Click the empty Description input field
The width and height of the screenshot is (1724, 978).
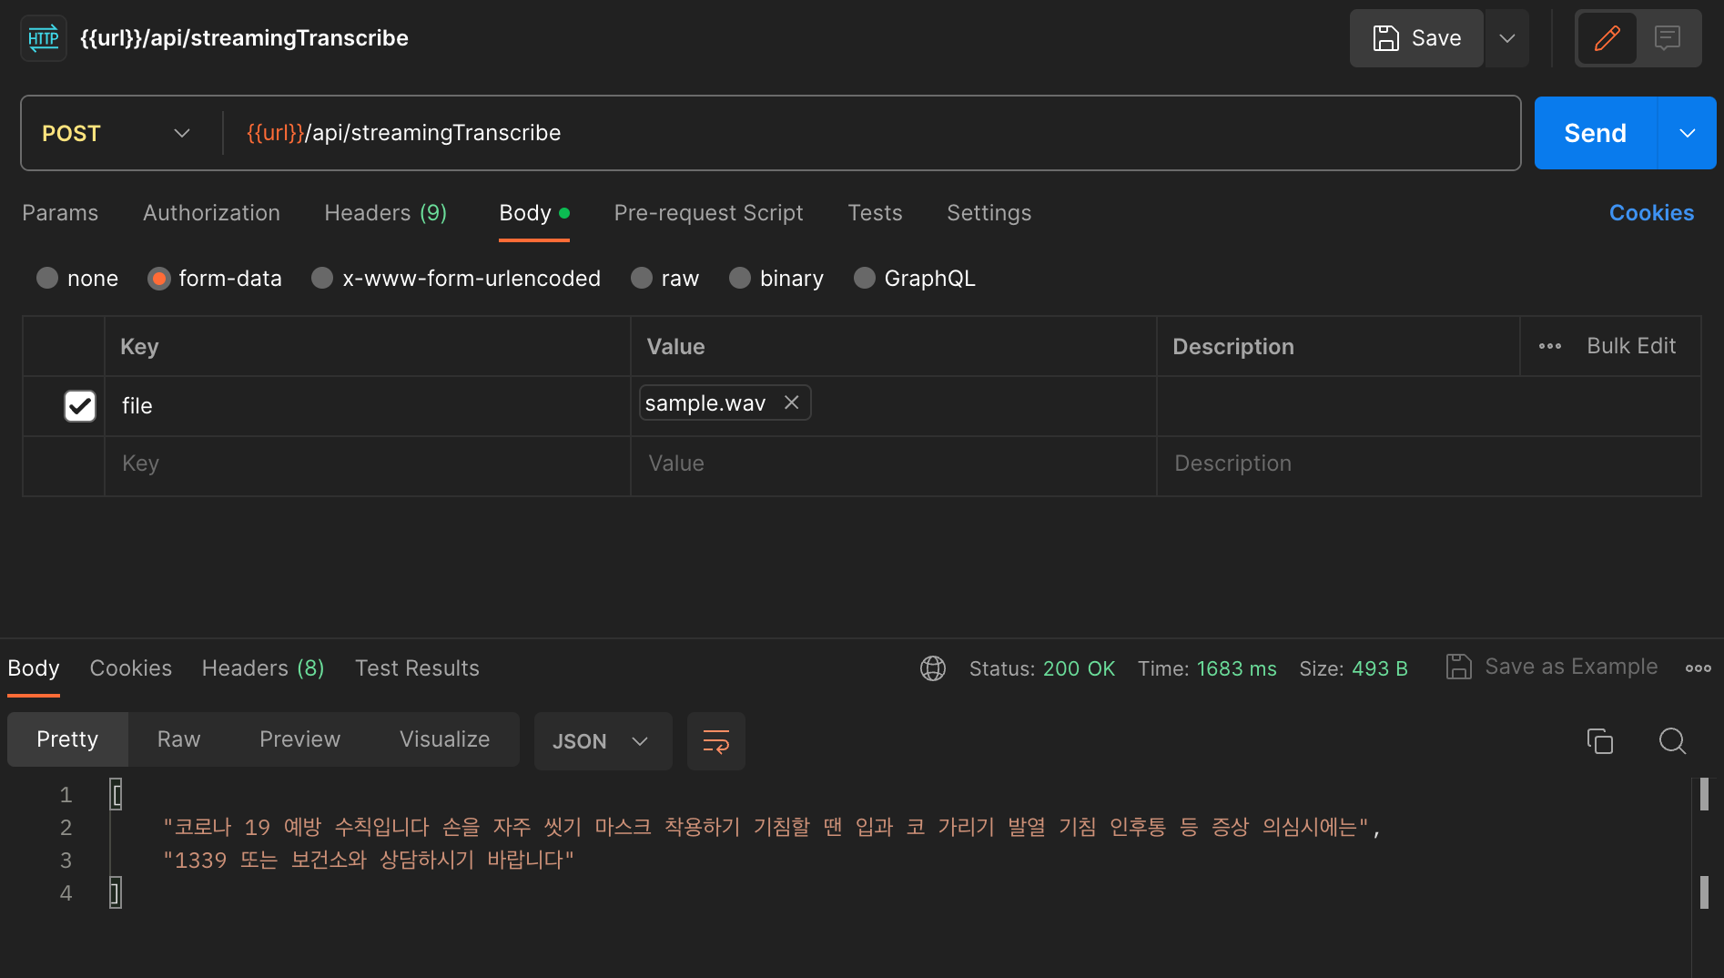(1429, 464)
